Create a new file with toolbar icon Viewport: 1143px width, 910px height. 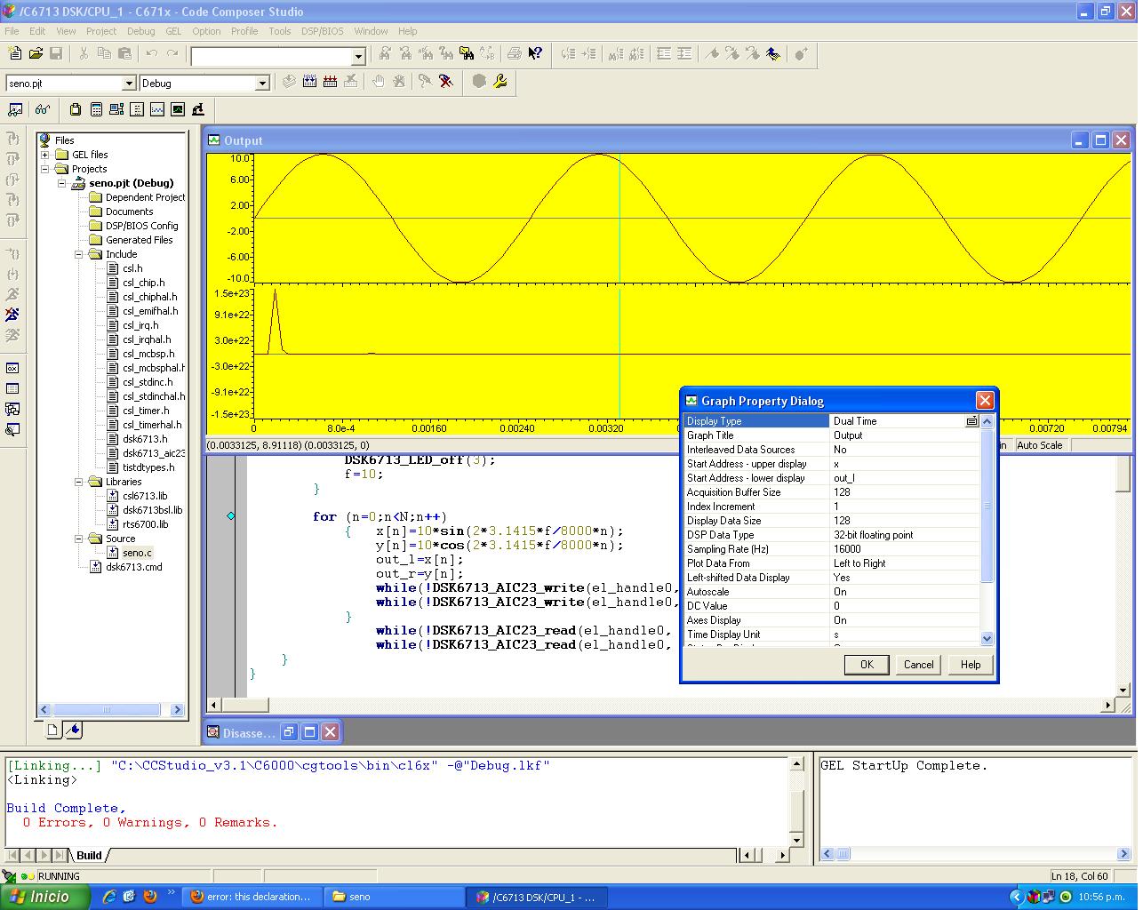tap(15, 54)
